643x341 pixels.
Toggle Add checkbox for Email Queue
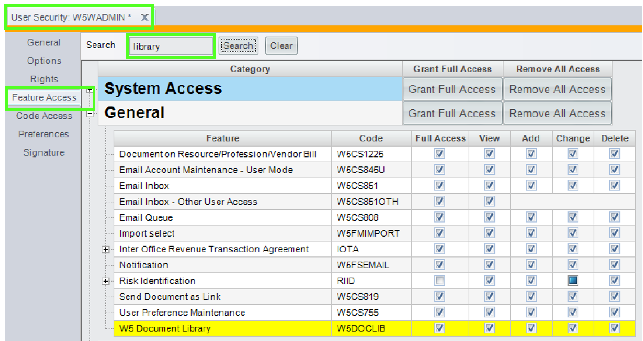click(x=531, y=217)
